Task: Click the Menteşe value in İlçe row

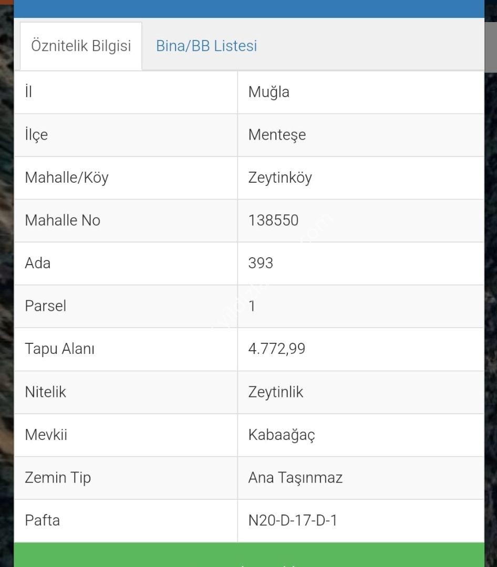Action: click(277, 135)
